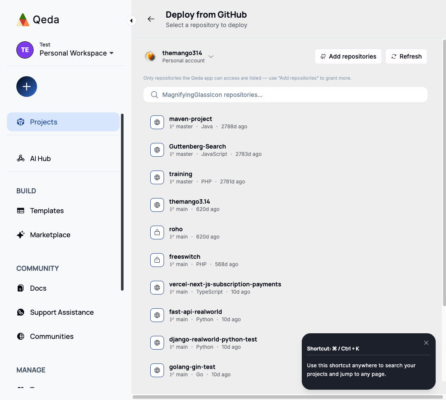Click the "Go" language label

click(x=200, y=375)
